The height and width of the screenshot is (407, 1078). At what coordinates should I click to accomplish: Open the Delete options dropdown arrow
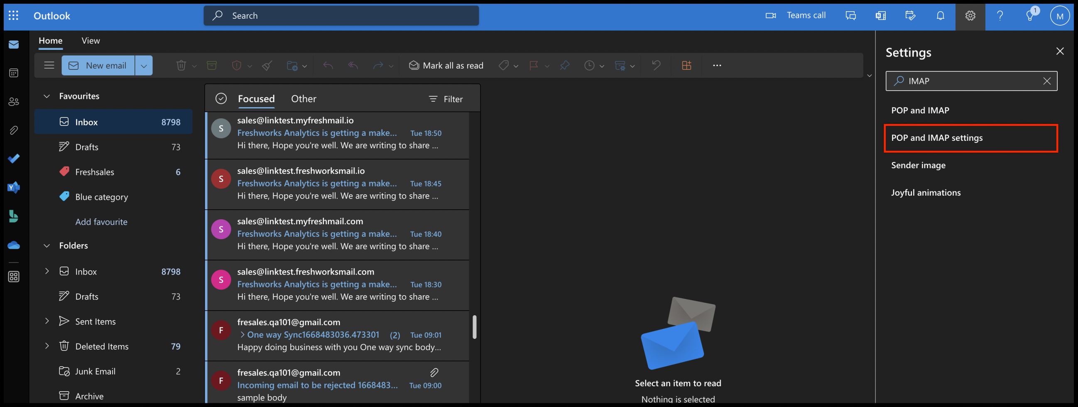194,66
